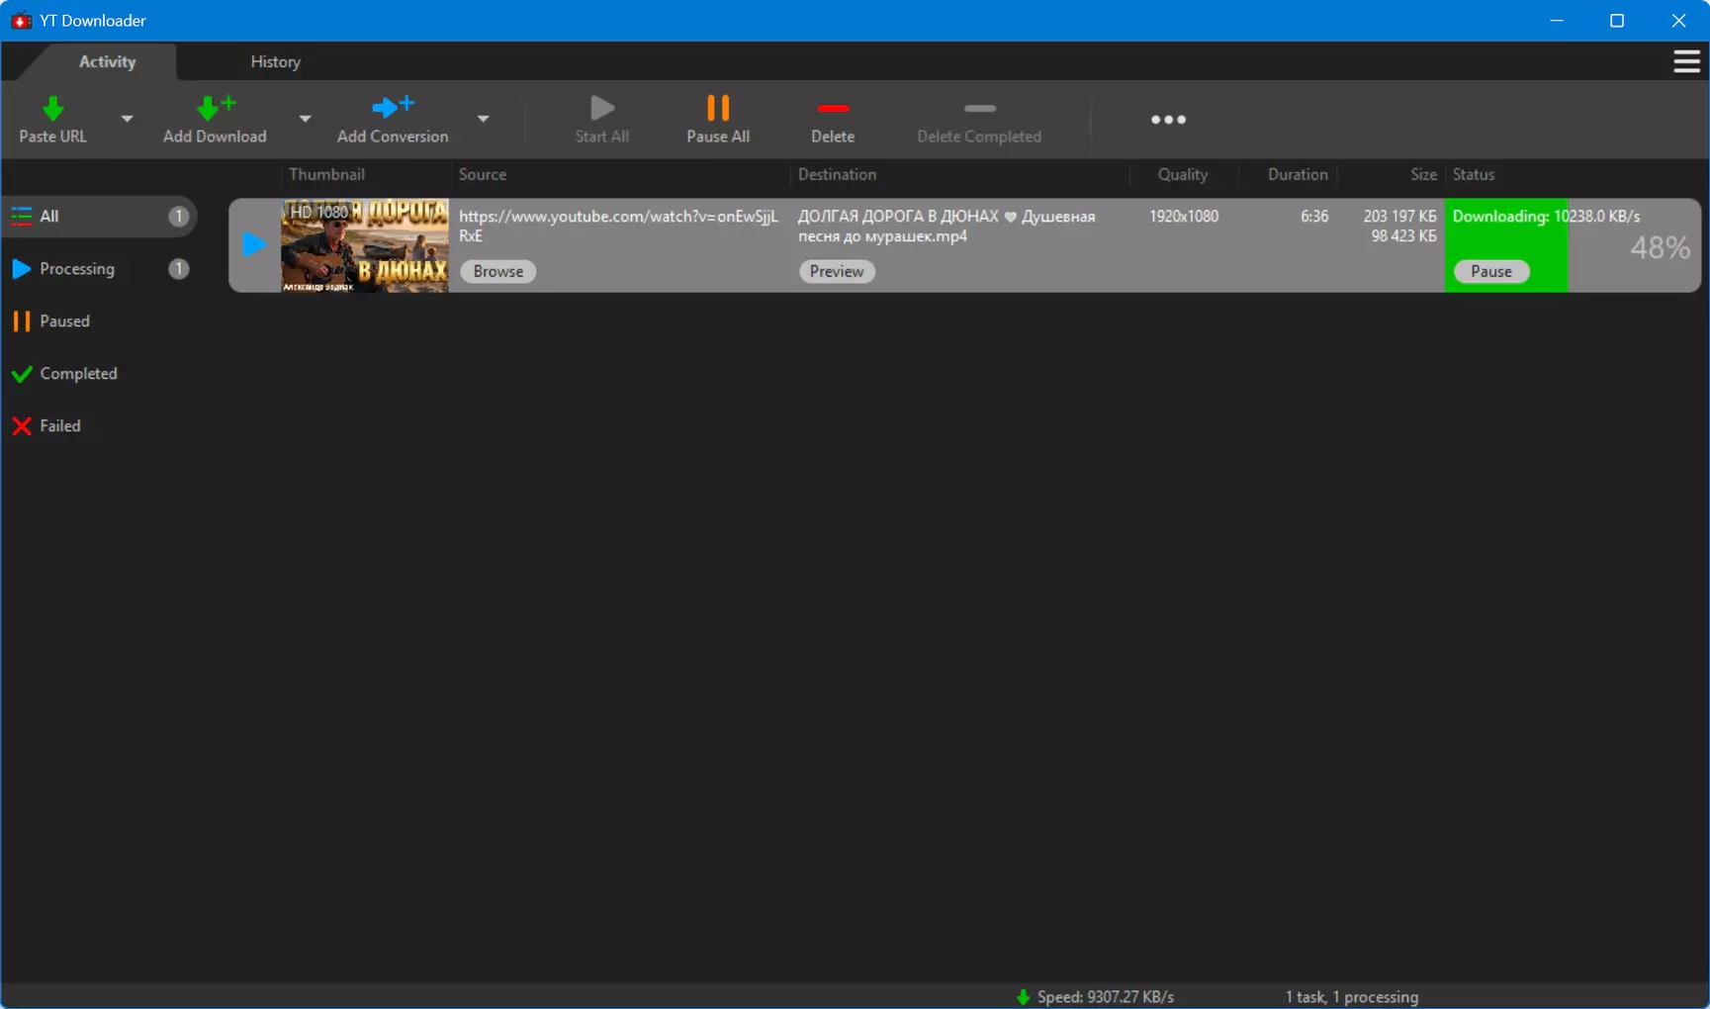The width and height of the screenshot is (1710, 1009).
Task: Click the green download progress bar
Action: 1505,245
